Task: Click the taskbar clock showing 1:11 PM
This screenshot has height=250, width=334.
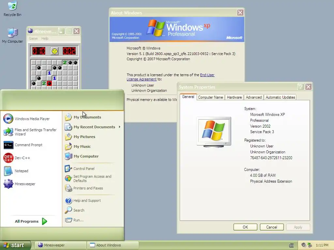Action: [322, 245]
